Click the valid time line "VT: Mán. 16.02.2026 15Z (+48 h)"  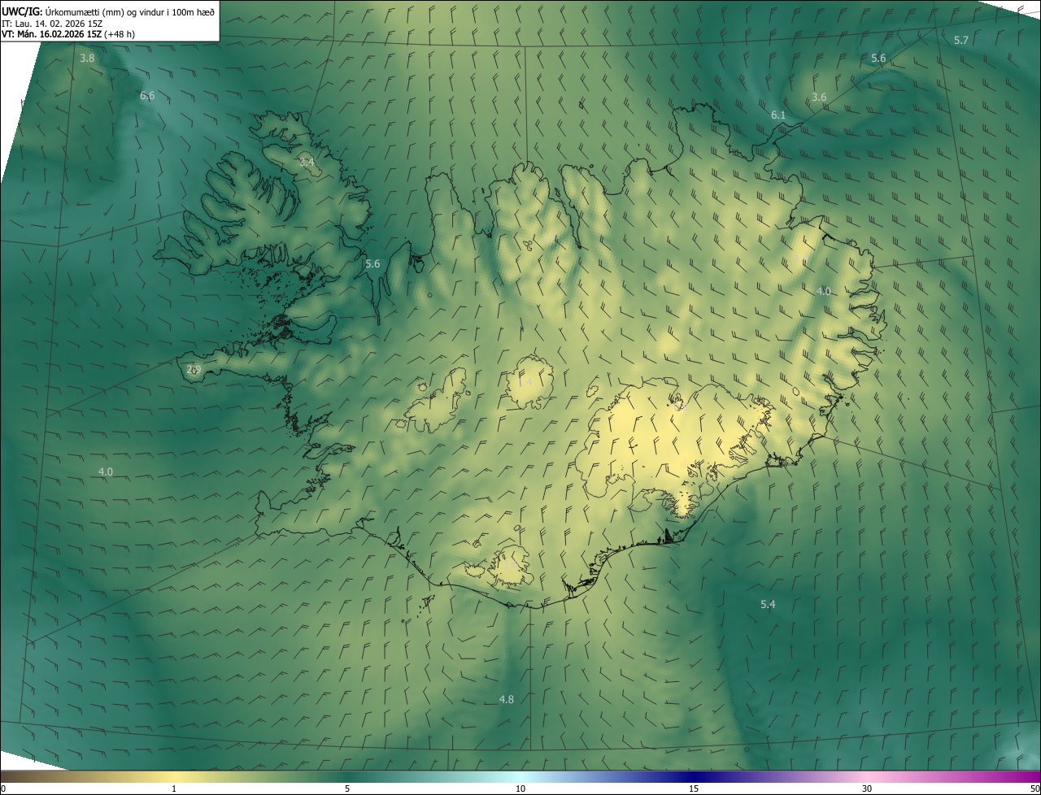click(x=70, y=34)
